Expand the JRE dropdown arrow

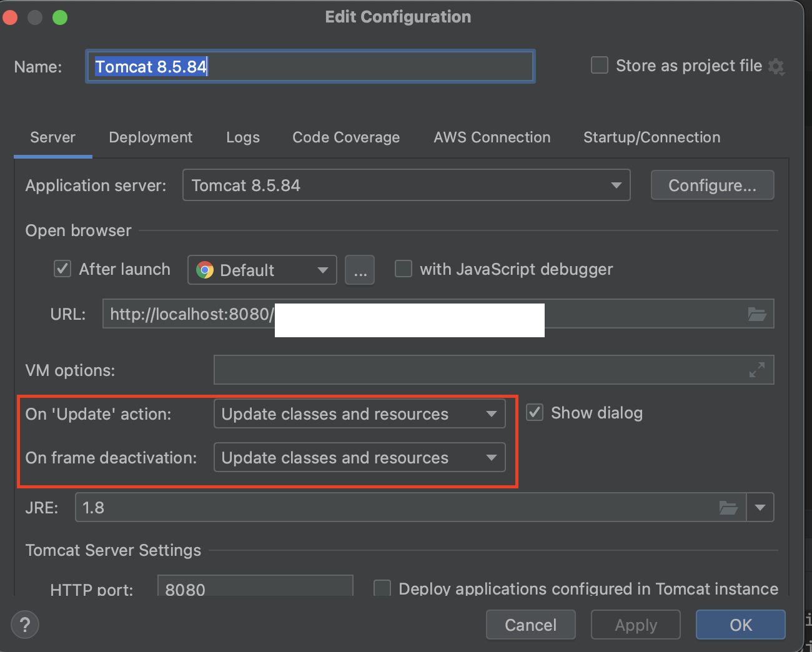click(x=760, y=508)
